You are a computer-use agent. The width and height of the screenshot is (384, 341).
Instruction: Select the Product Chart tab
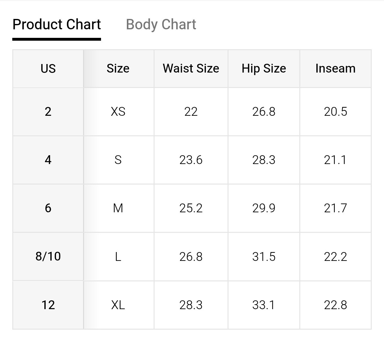tap(57, 25)
